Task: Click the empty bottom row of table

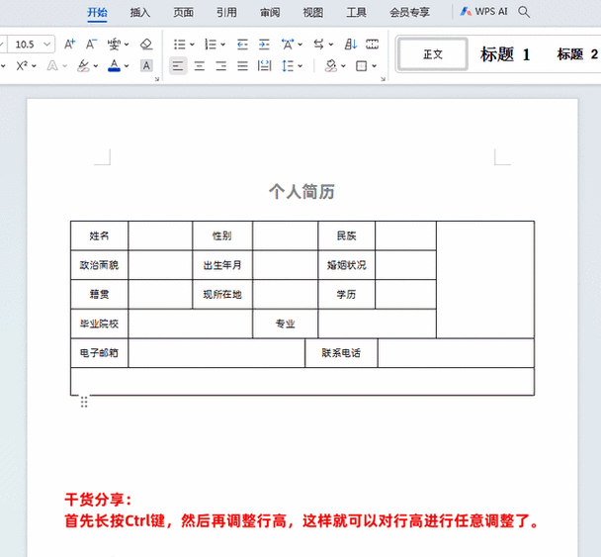Action: pos(302,381)
